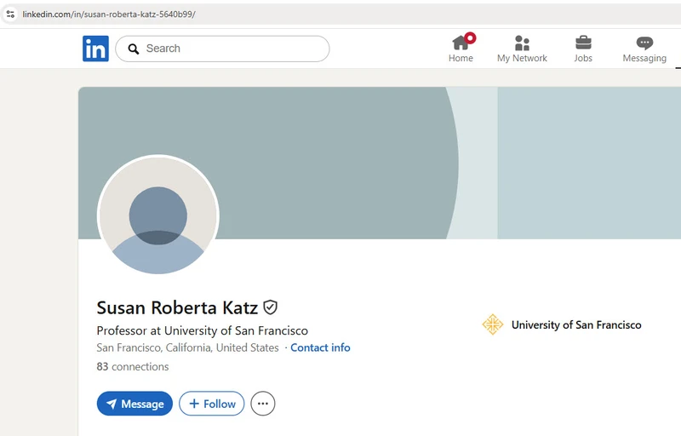Viewport: 681px width, 436px height.
Task: Open Messaging from the top navigation
Action: click(644, 49)
